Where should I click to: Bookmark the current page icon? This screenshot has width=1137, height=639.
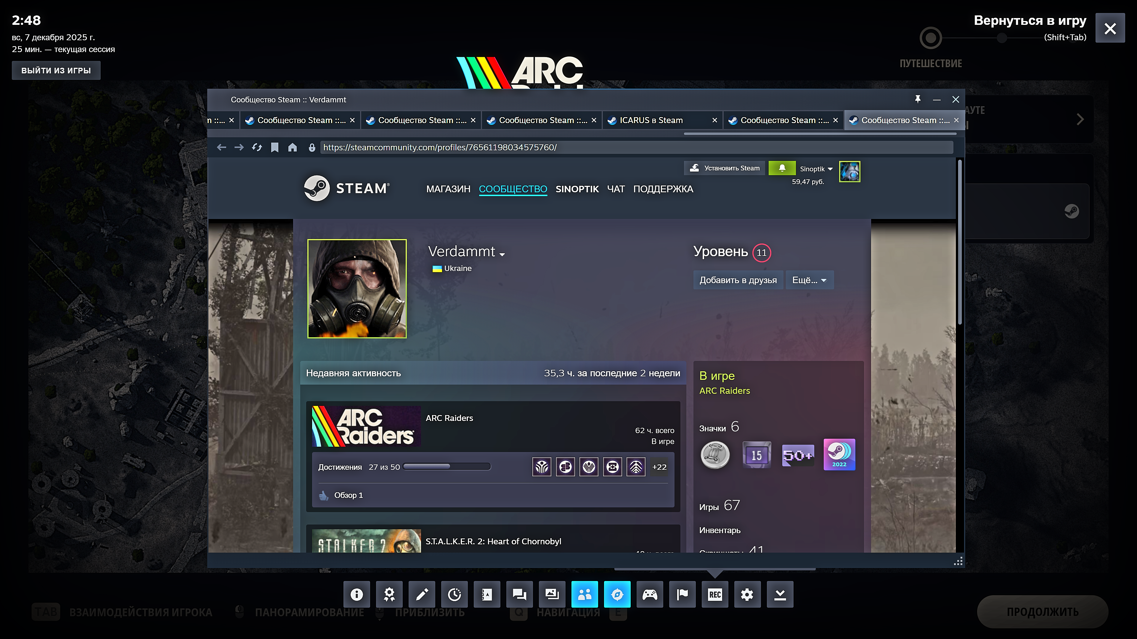point(274,147)
